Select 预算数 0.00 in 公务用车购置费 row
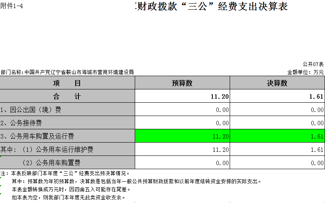 [x=182, y=163]
